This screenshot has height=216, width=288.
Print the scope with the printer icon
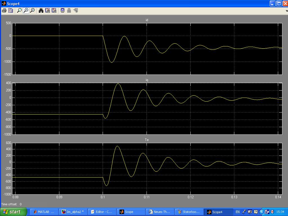[4, 10]
